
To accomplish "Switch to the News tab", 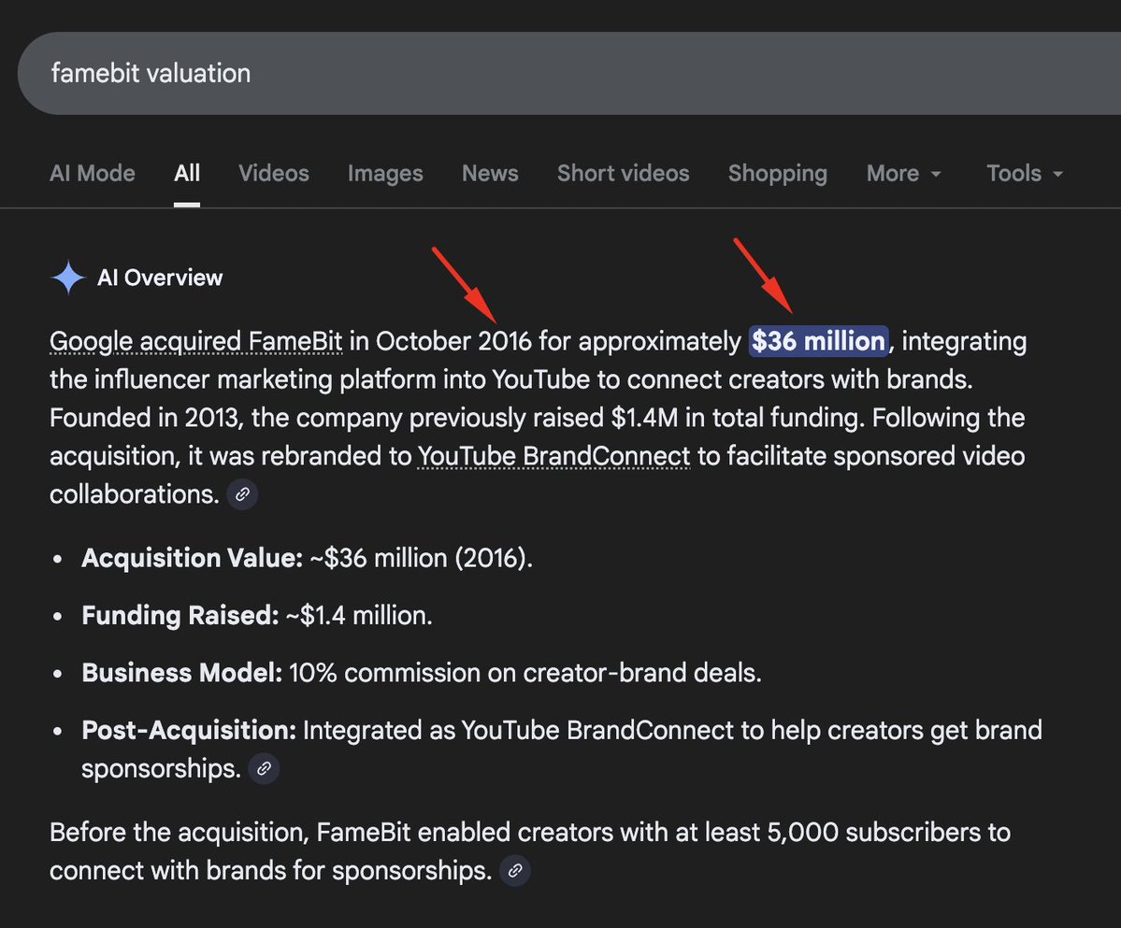I will 490,173.
